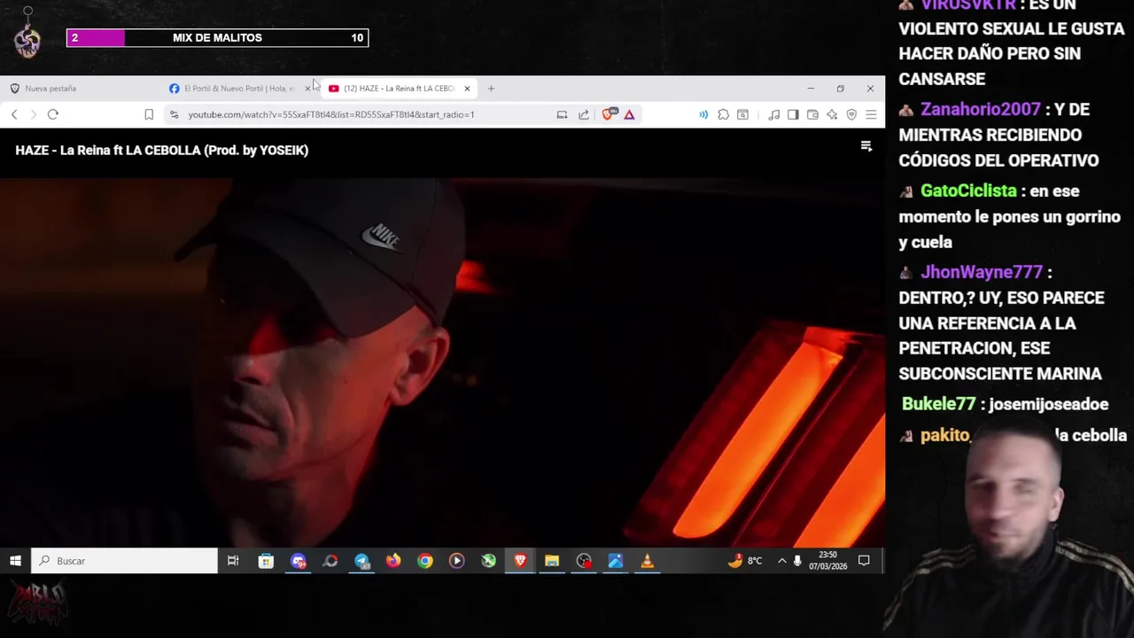Open Telegram from the taskbar
Viewport: 1134px width, 638px height.
tap(361, 560)
